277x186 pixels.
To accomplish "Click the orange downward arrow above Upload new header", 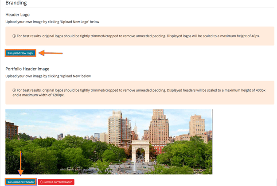I will pyautogui.click(x=20, y=163).
